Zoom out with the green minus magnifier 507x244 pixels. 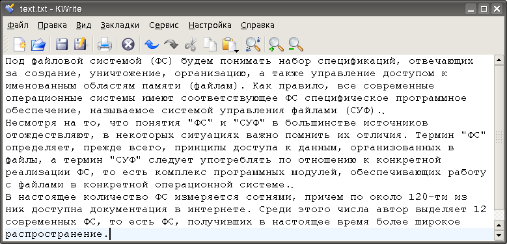(x=296, y=44)
